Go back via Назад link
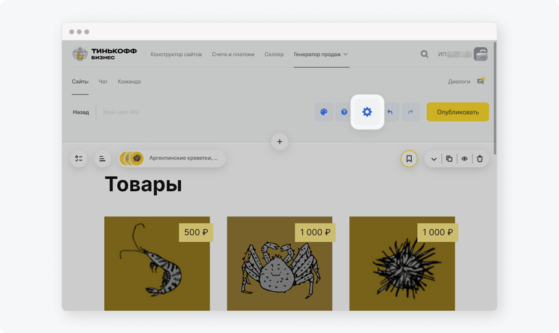The image size is (559, 333). 81,112
